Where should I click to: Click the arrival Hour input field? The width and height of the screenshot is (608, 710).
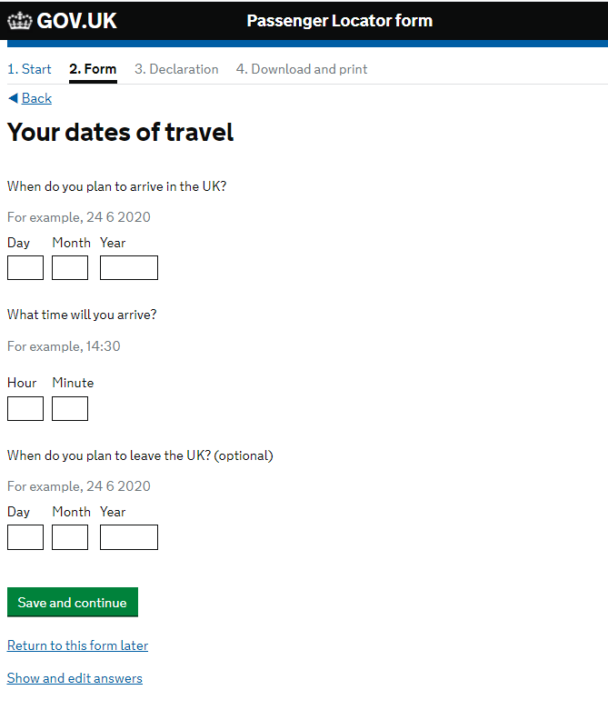click(x=25, y=409)
